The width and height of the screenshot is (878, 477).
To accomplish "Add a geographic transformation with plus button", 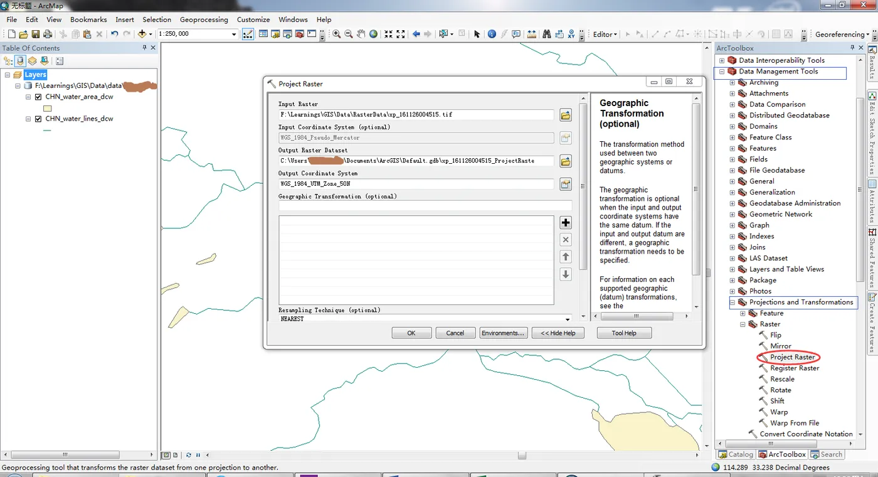I will pos(566,223).
